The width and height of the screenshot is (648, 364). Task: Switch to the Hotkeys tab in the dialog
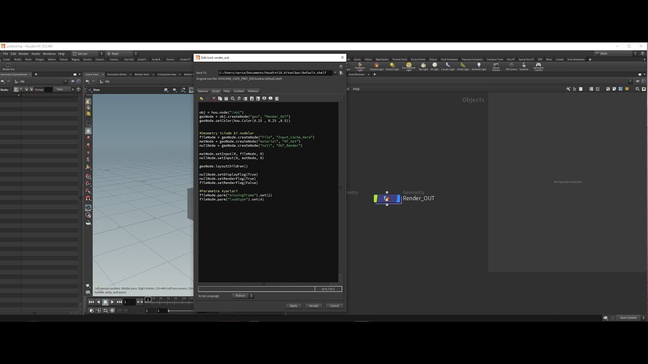point(253,91)
